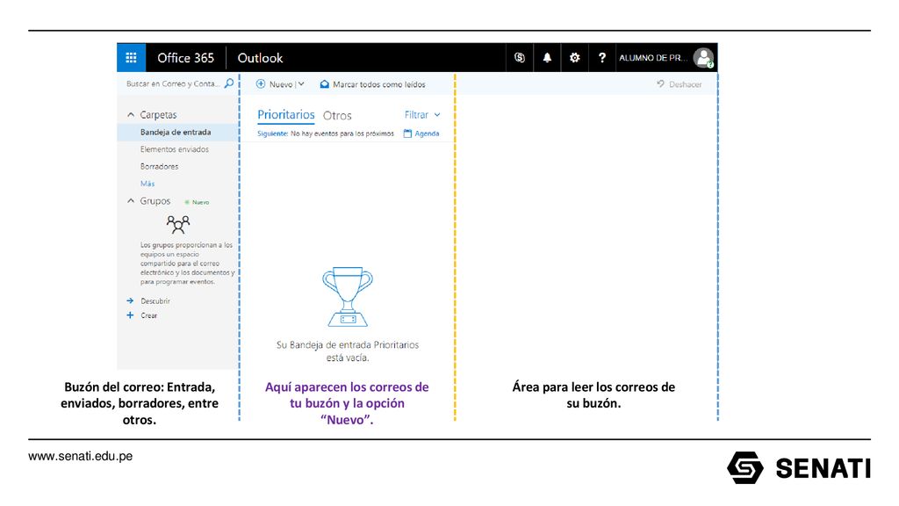Click the envelope icon of Marcar todos como leídos
The height and width of the screenshot is (506, 899).
(x=325, y=83)
